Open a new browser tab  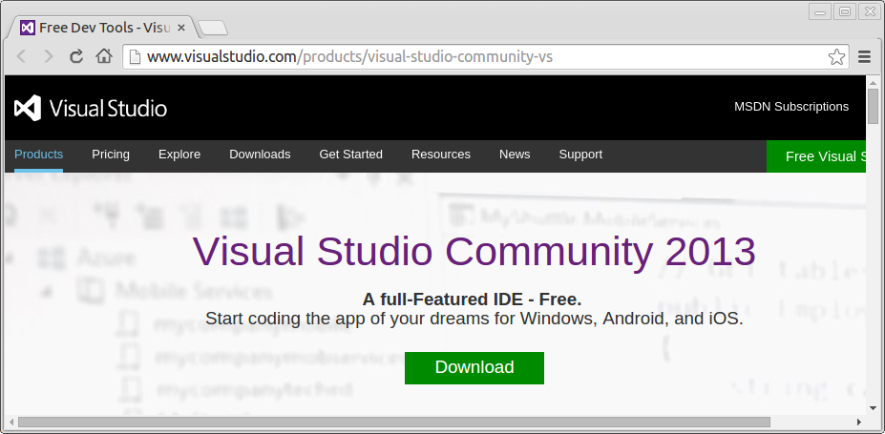pyautogui.click(x=213, y=28)
